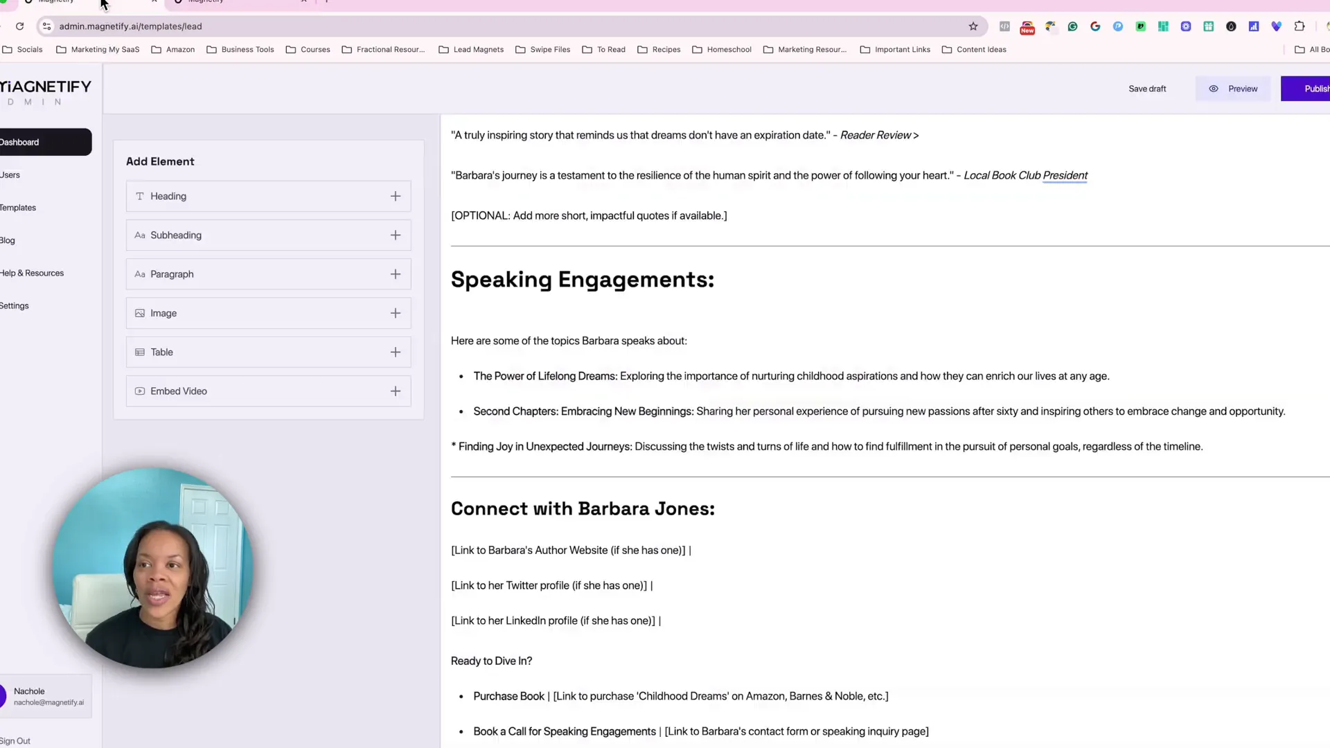Viewport: 1330px width, 748px height.
Task: Click the Heading T type icon
Action: (x=140, y=196)
